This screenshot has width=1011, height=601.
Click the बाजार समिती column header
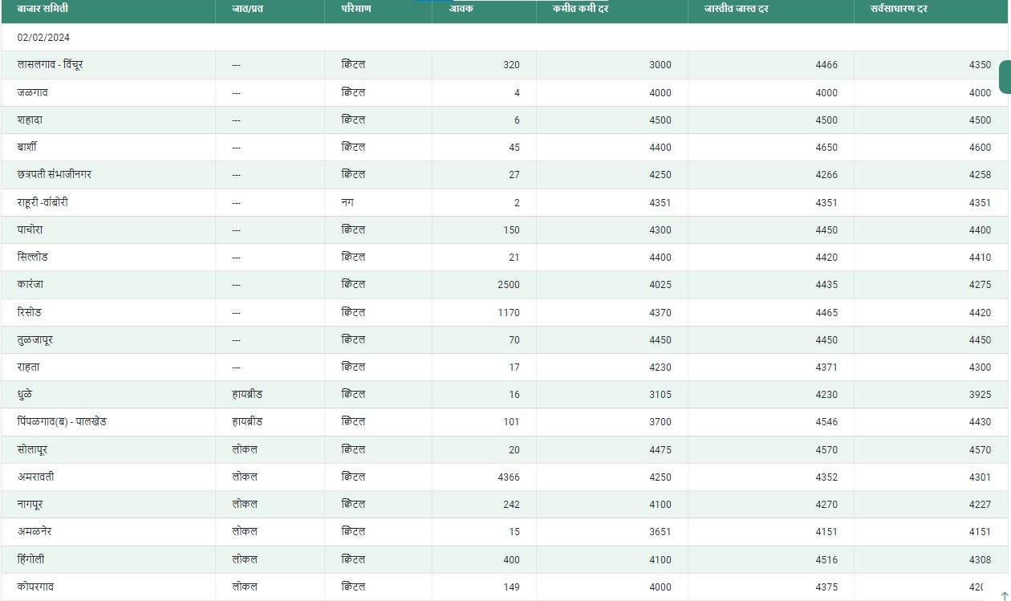click(43, 9)
